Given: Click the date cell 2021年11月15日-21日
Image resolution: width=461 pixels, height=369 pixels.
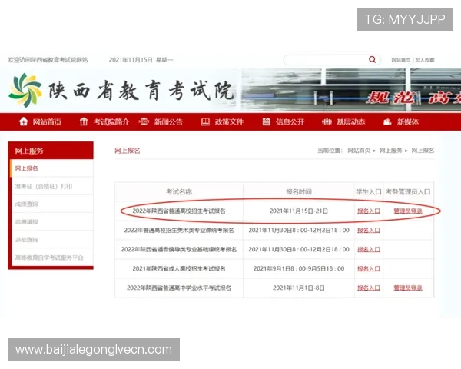Looking at the screenshot, I should (x=299, y=211).
